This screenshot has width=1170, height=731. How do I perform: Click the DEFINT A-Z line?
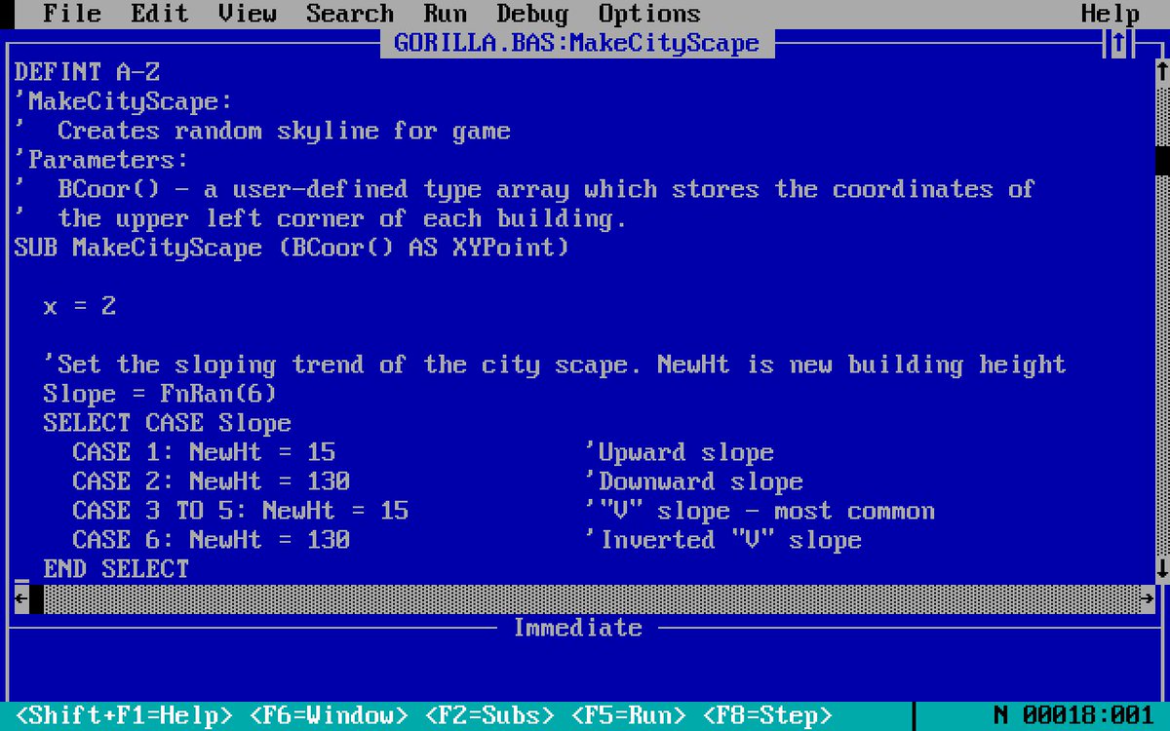coord(87,72)
